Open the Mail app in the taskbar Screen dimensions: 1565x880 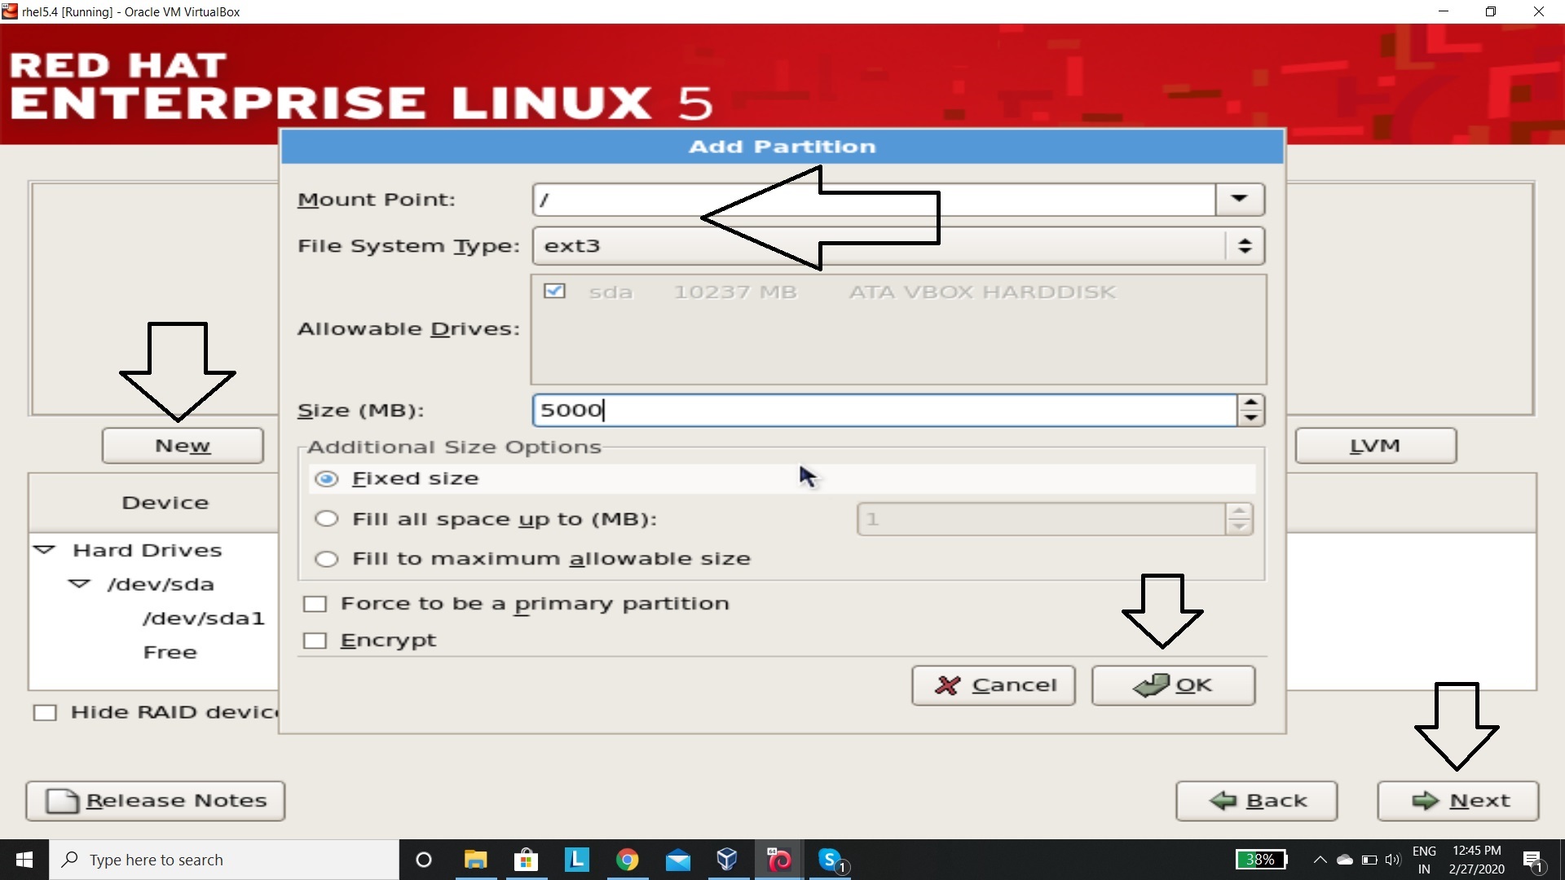[677, 860]
